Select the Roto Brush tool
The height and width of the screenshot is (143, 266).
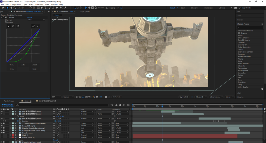pos(61,7)
